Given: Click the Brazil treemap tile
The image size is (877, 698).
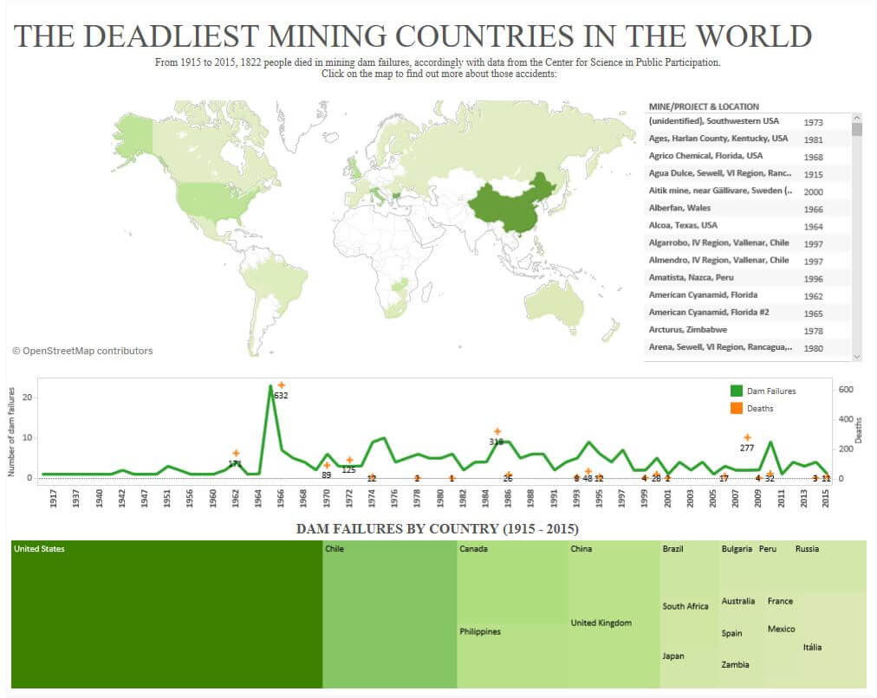Looking at the screenshot, I should click(688, 569).
